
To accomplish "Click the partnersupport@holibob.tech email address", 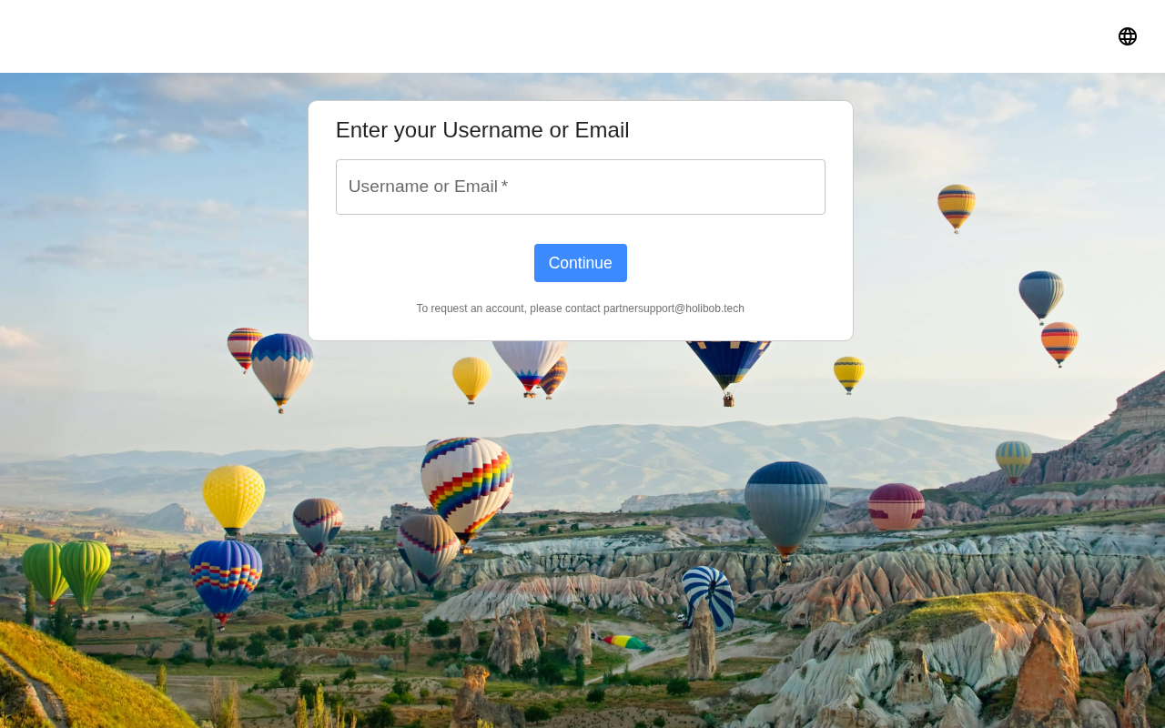I will coord(674,308).
